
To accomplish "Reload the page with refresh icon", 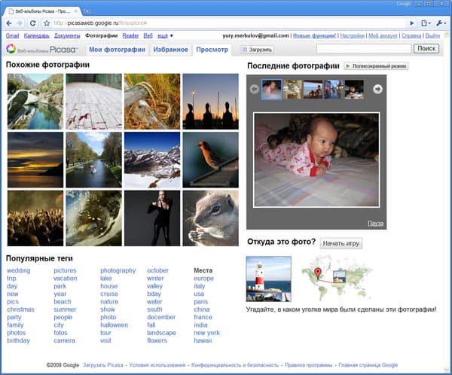I will coord(33,23).
